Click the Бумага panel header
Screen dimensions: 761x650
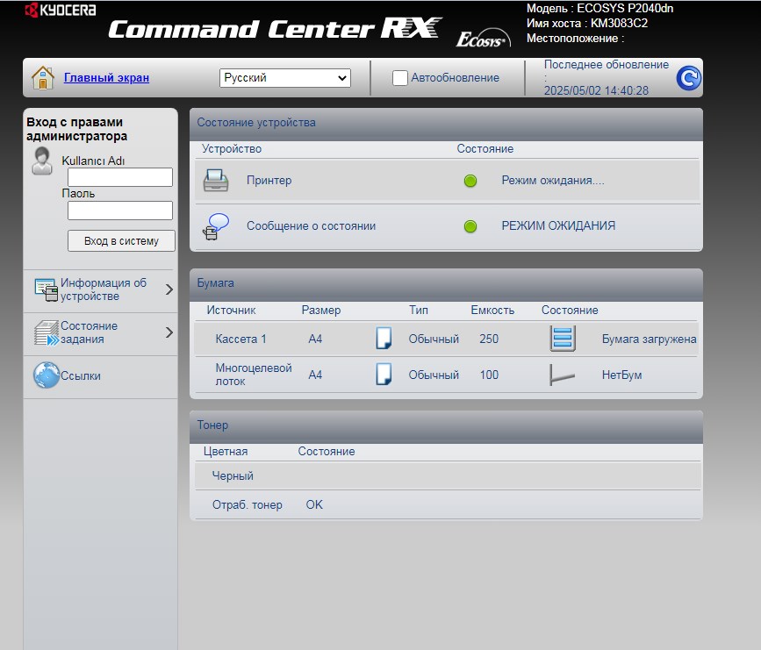tap(446, 283)
